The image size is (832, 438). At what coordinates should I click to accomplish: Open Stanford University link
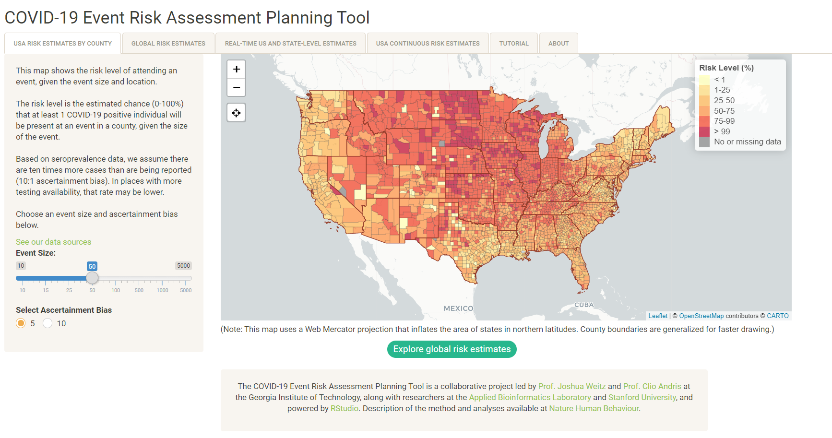pyautogui.click(x=642, y=397)
